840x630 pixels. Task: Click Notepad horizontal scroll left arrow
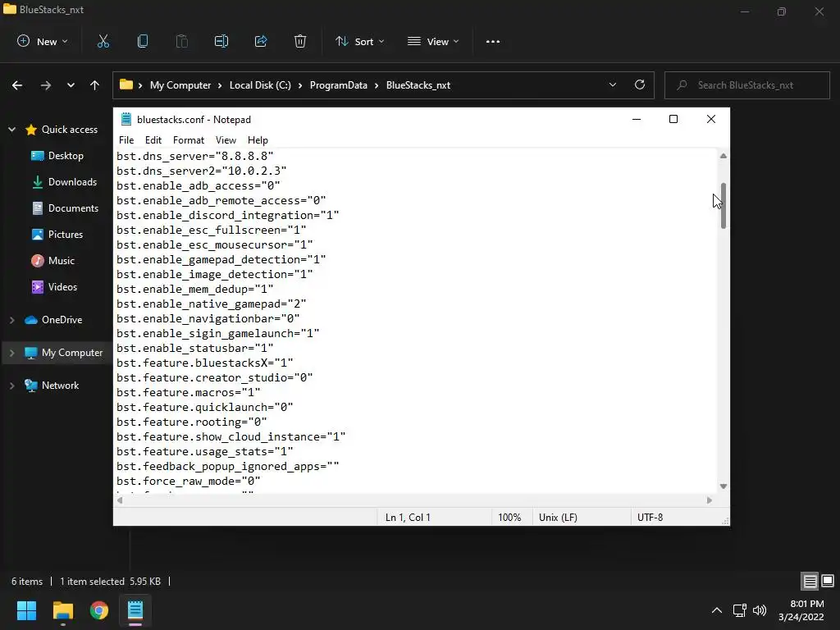tap(120, 500)
